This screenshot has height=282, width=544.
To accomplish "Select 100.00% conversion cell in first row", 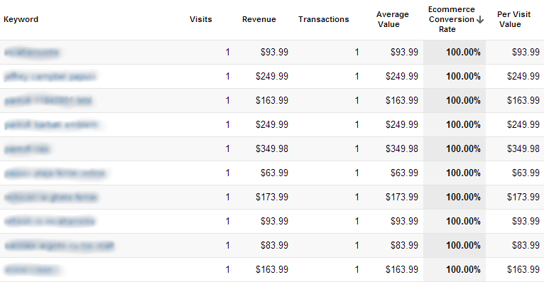I will tap(463, 53).
